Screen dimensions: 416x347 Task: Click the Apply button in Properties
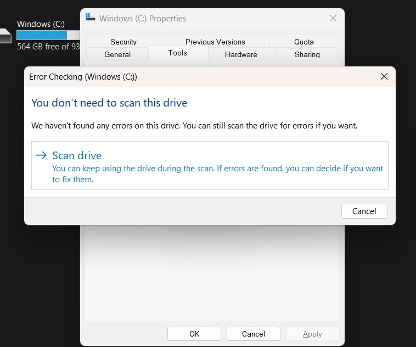(x=312, y=334)
